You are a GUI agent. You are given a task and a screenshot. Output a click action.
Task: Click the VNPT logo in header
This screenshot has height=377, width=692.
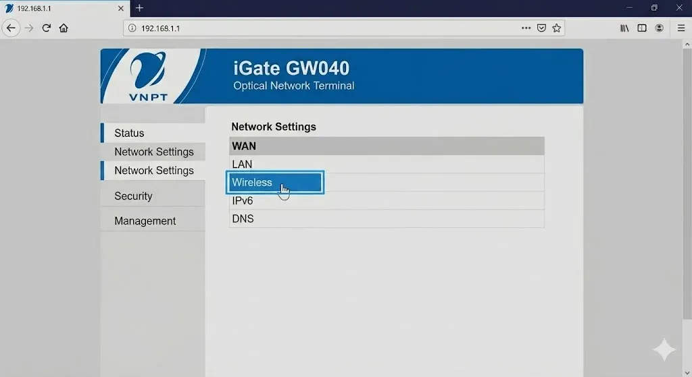pos(148,76)
